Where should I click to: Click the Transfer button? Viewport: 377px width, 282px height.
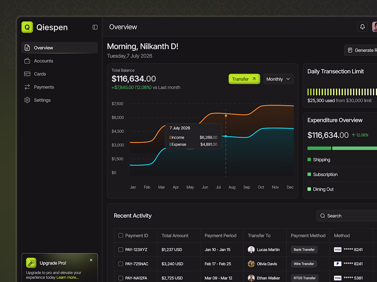click(x=244, y=79)
